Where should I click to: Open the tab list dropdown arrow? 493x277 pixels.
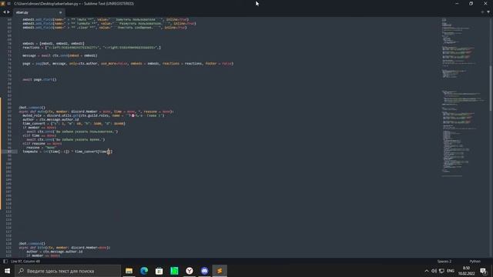(x=488, y=12)
